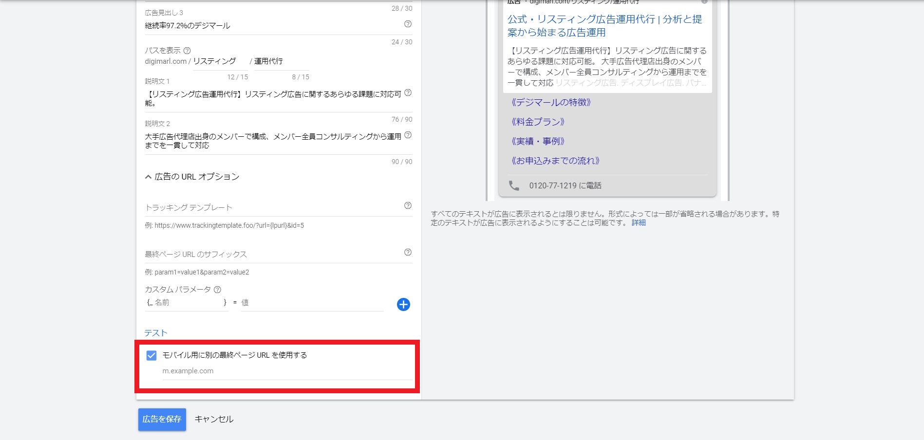This screenshot has width=924, height=440.
Task: Click sitelink 《お申込みまでの流れ》 in preview
Action: pyautogui.click(x=556, y=161)
